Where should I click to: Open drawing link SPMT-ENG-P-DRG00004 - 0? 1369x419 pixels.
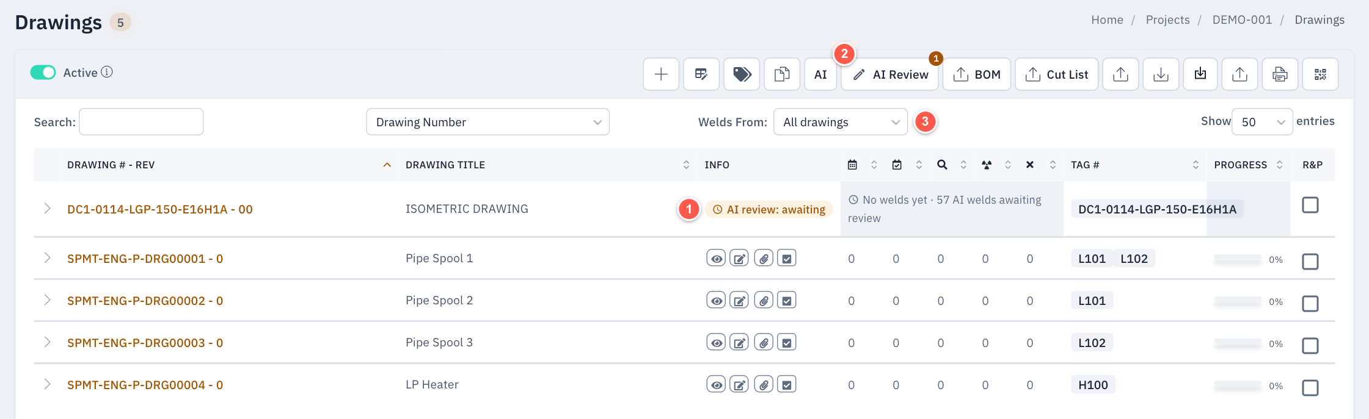coord(145,385)
